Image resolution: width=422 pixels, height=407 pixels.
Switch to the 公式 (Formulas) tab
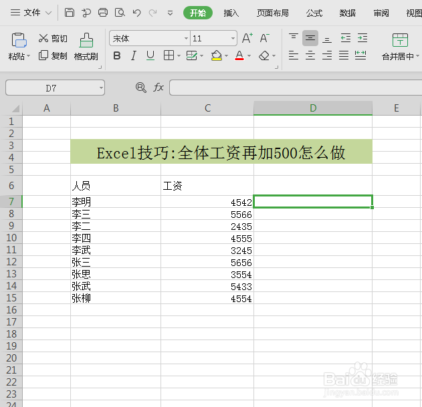tap(314, 13)
